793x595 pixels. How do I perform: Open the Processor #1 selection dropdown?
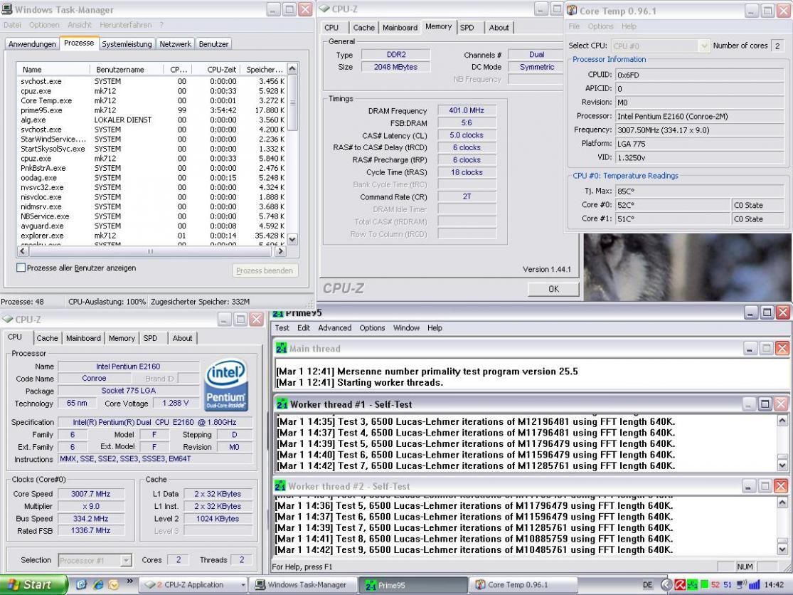(x=126, y=560)
